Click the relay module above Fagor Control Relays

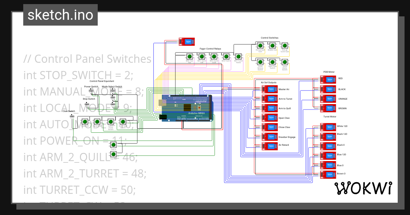[187, 41]
